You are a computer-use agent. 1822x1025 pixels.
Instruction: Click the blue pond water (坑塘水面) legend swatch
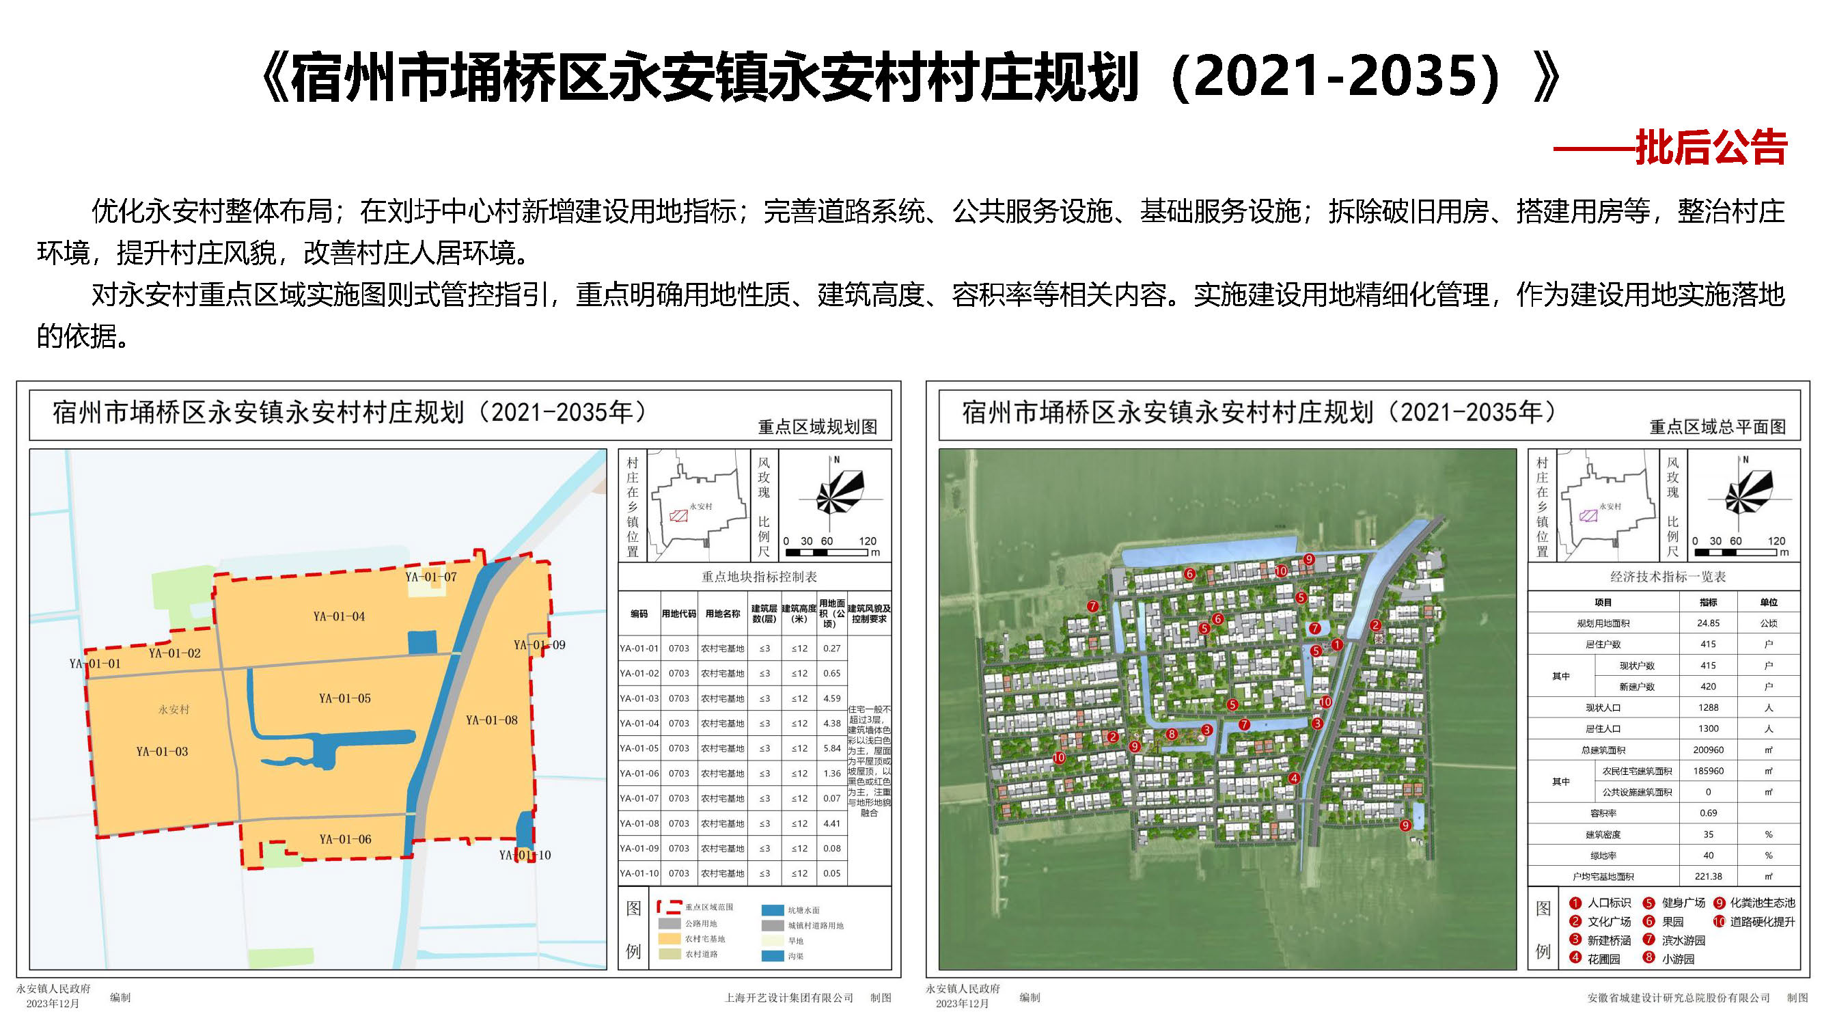click(773, 910)
